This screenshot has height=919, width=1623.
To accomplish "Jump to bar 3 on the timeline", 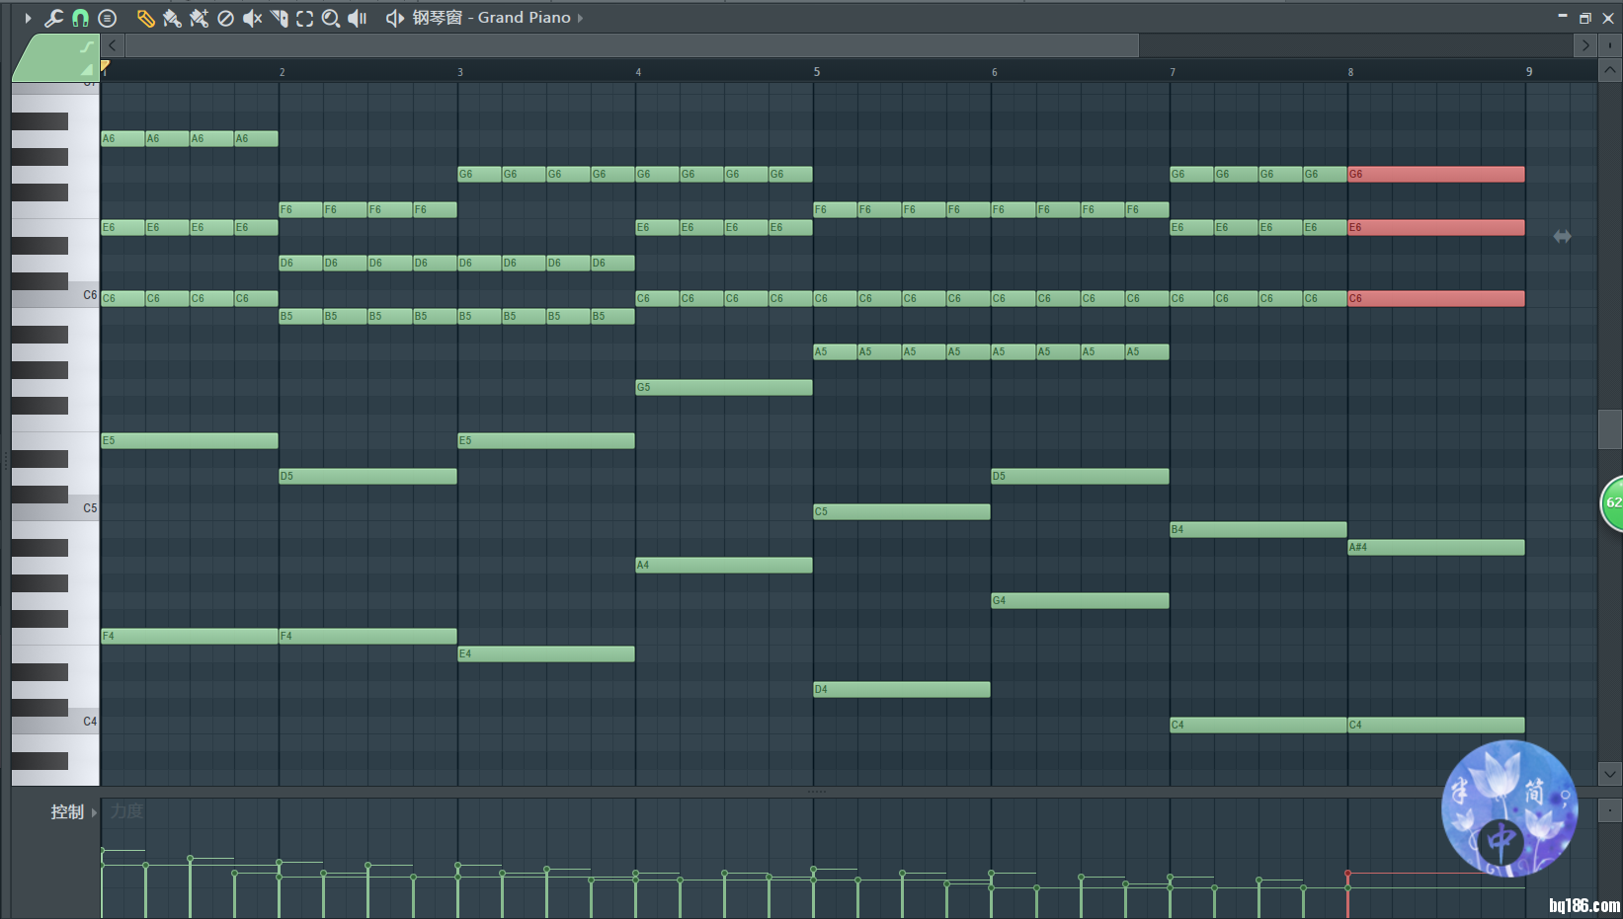I will (460, 72).
